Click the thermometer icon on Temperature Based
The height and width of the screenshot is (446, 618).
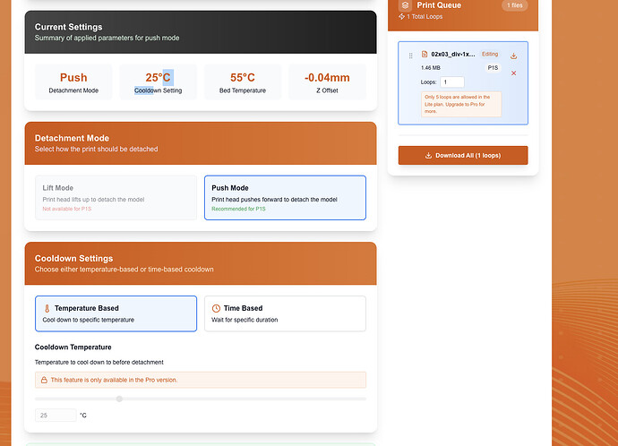tap(47, 308)
